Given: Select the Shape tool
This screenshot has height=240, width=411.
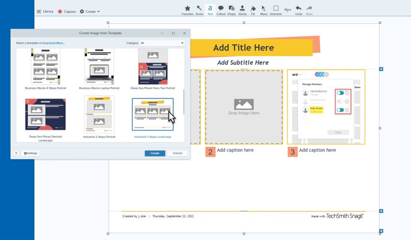Looking at the screenshot, I should (x=231, y=10).
